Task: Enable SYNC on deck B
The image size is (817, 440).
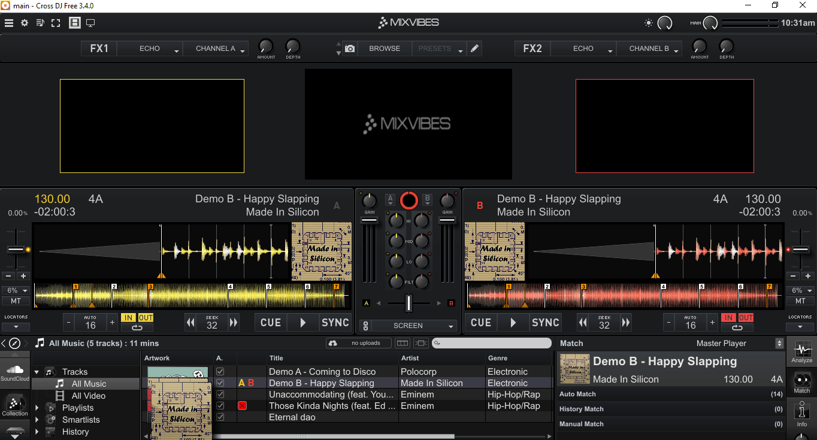Action: (545, 322)
